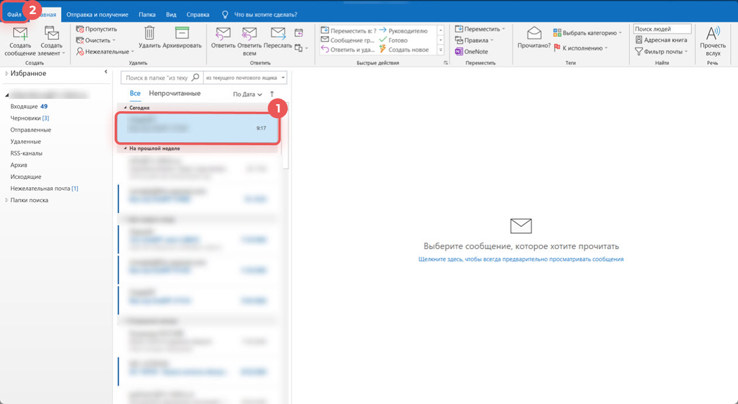Forward message using Переслать icon

(278, 33)
